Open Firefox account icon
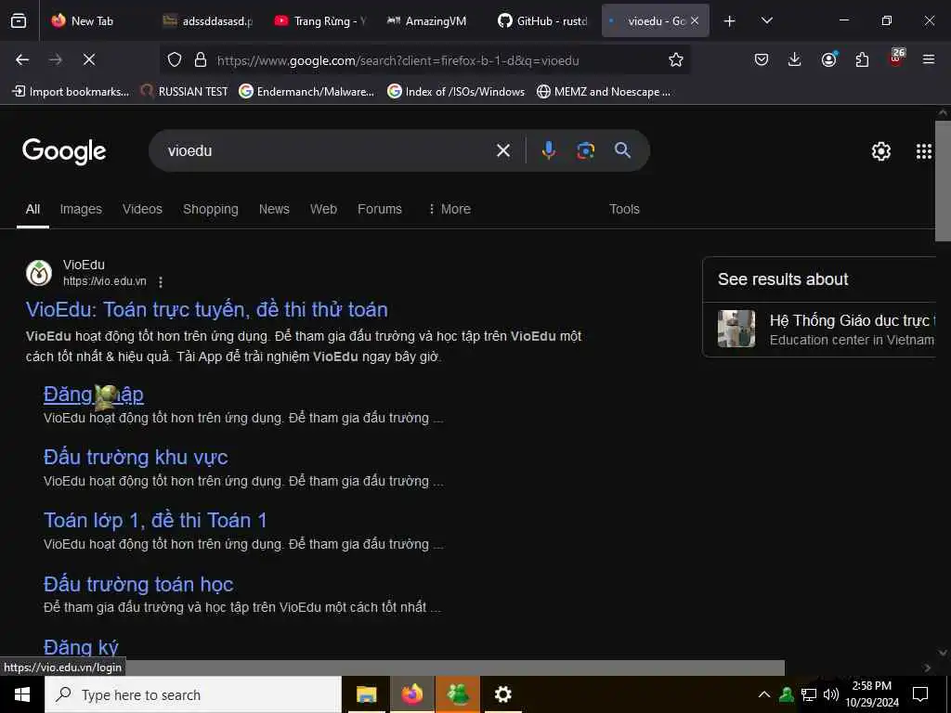 pyautogui.click(x=828, y=59)
